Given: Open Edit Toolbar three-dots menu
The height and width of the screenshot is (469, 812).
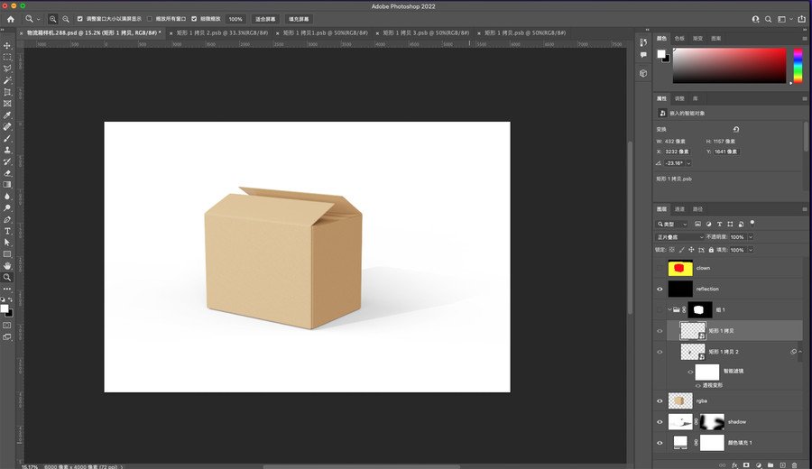Looking at the screenshot, I should pyautogui.click(x=7, y=289).
